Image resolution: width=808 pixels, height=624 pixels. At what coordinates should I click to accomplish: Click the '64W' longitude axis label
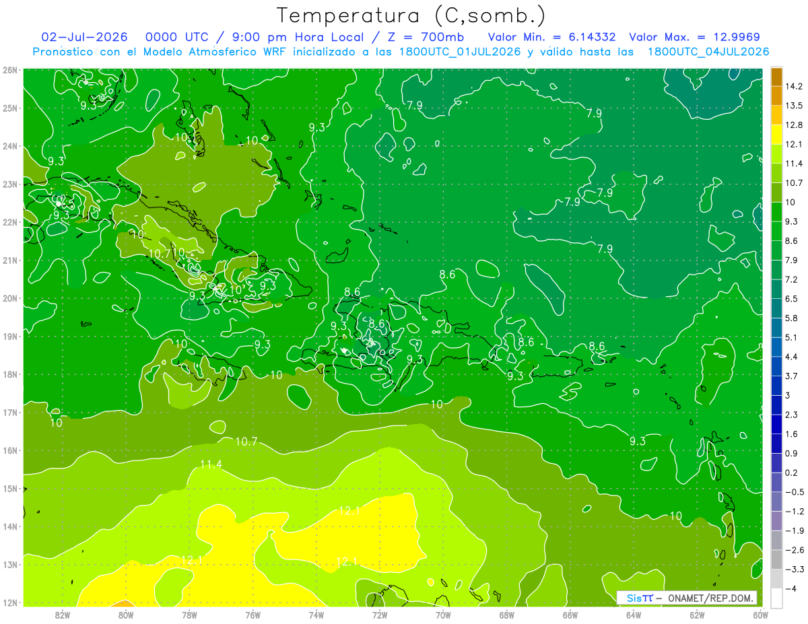(x=634, y=615)
